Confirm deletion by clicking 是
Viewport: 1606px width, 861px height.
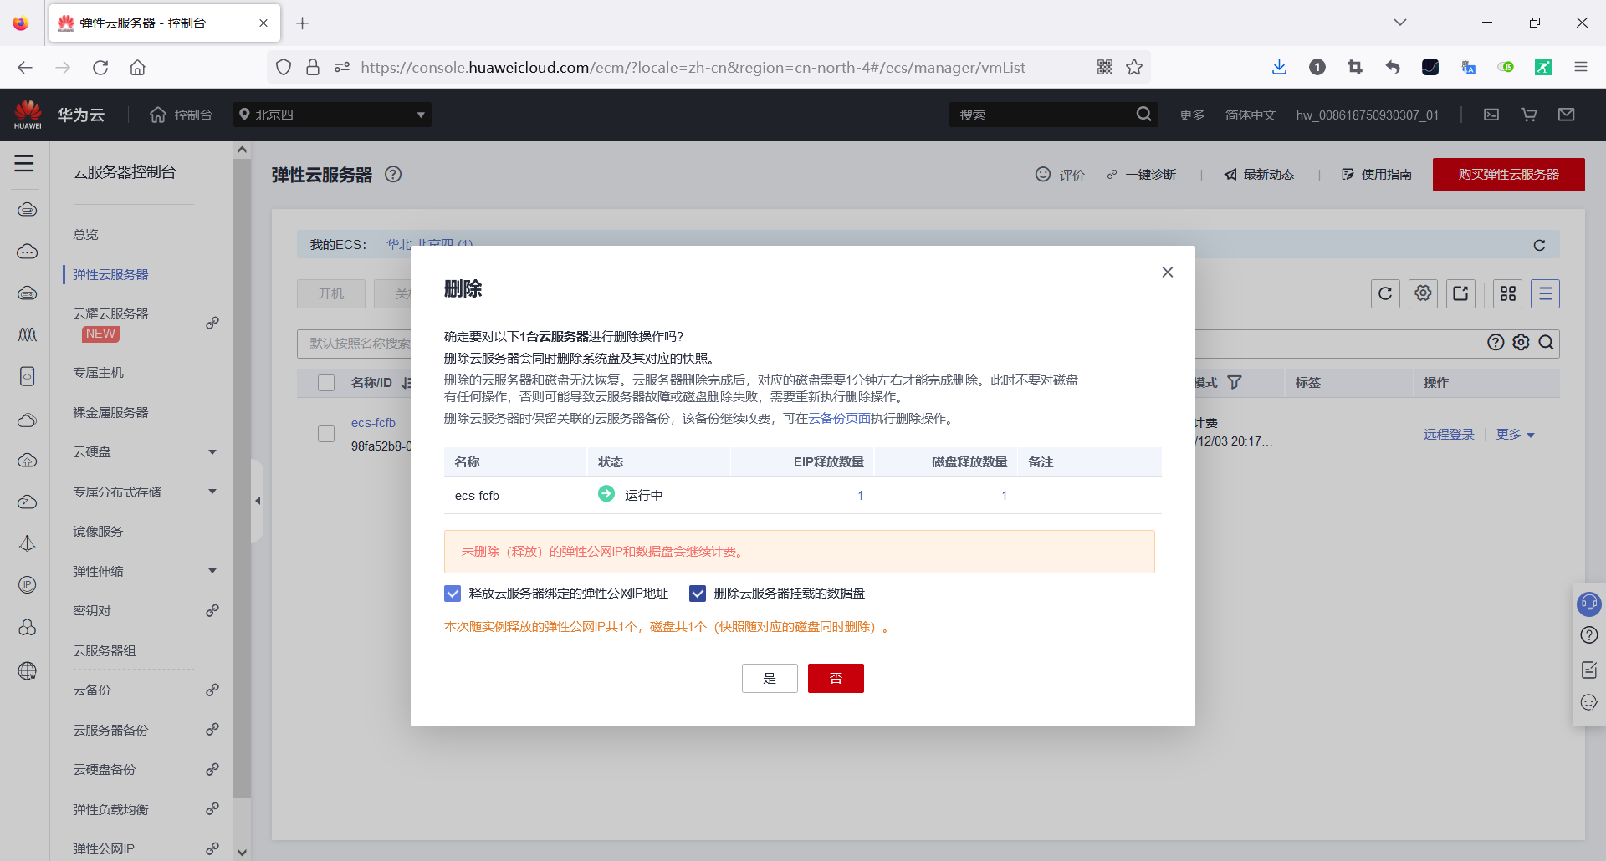770,678
